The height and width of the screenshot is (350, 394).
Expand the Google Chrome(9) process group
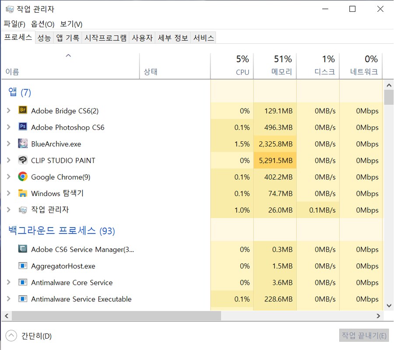point(9,176)
